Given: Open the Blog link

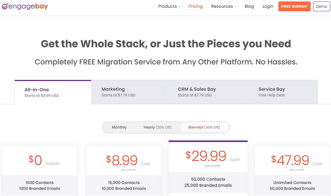Looking at the screenshot, I should [x=249, y=6].
